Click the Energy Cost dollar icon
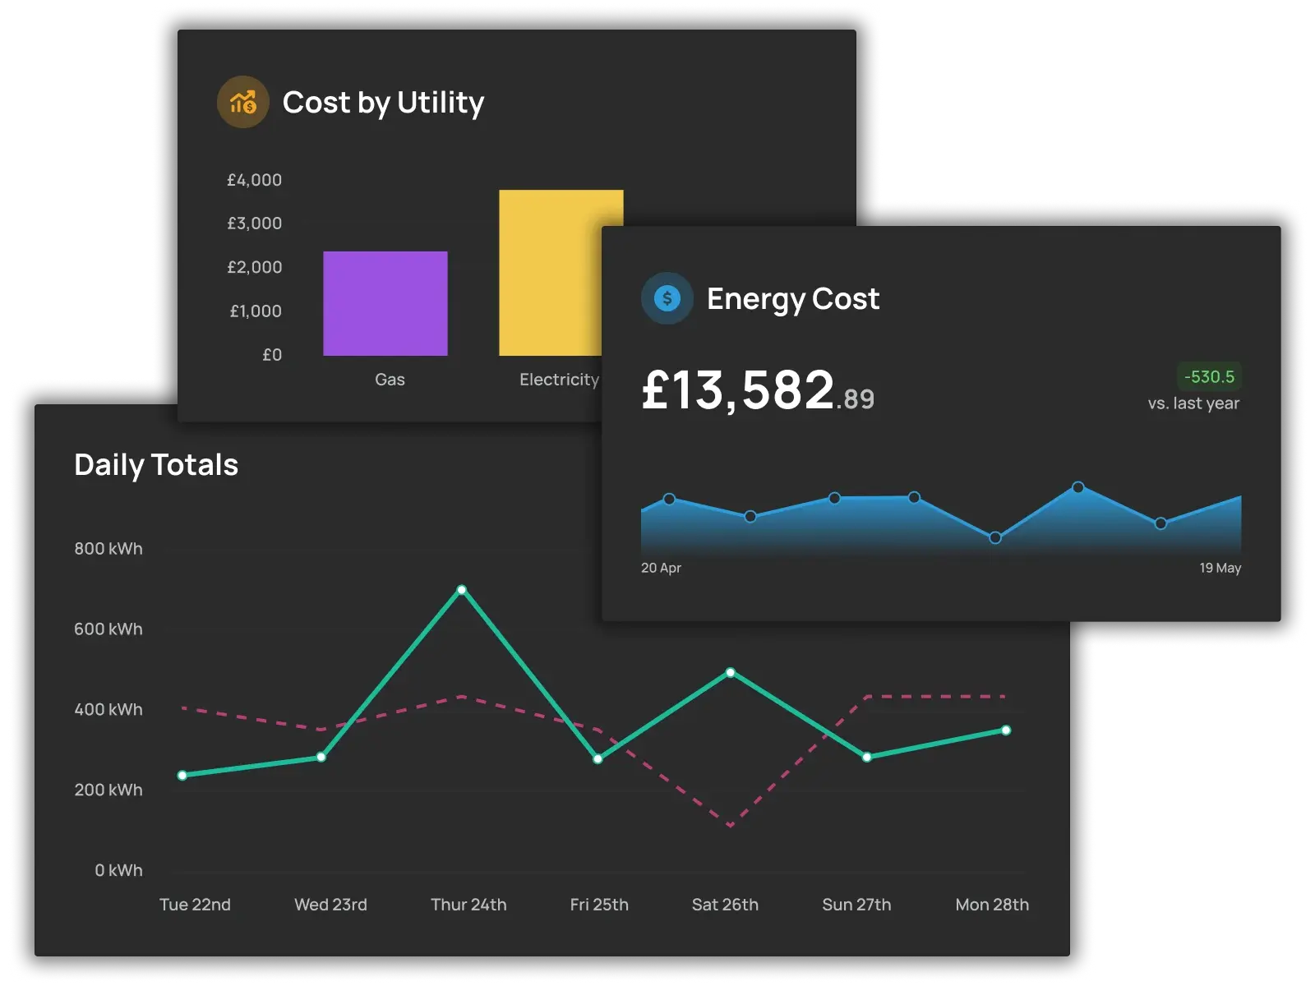1315x986 pixels. pyautogui.click(x=667, y=298)
